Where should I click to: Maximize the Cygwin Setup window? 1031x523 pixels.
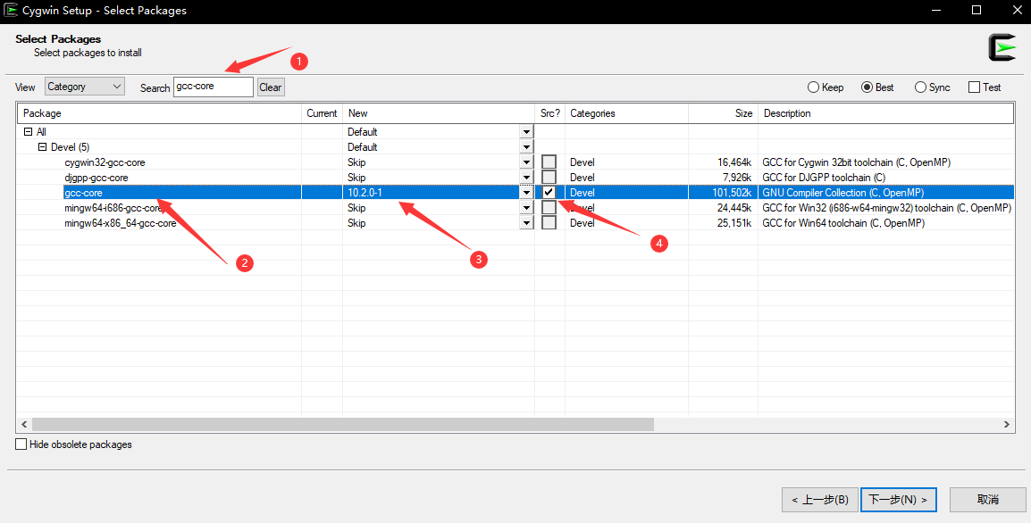(x=977, y=10)
